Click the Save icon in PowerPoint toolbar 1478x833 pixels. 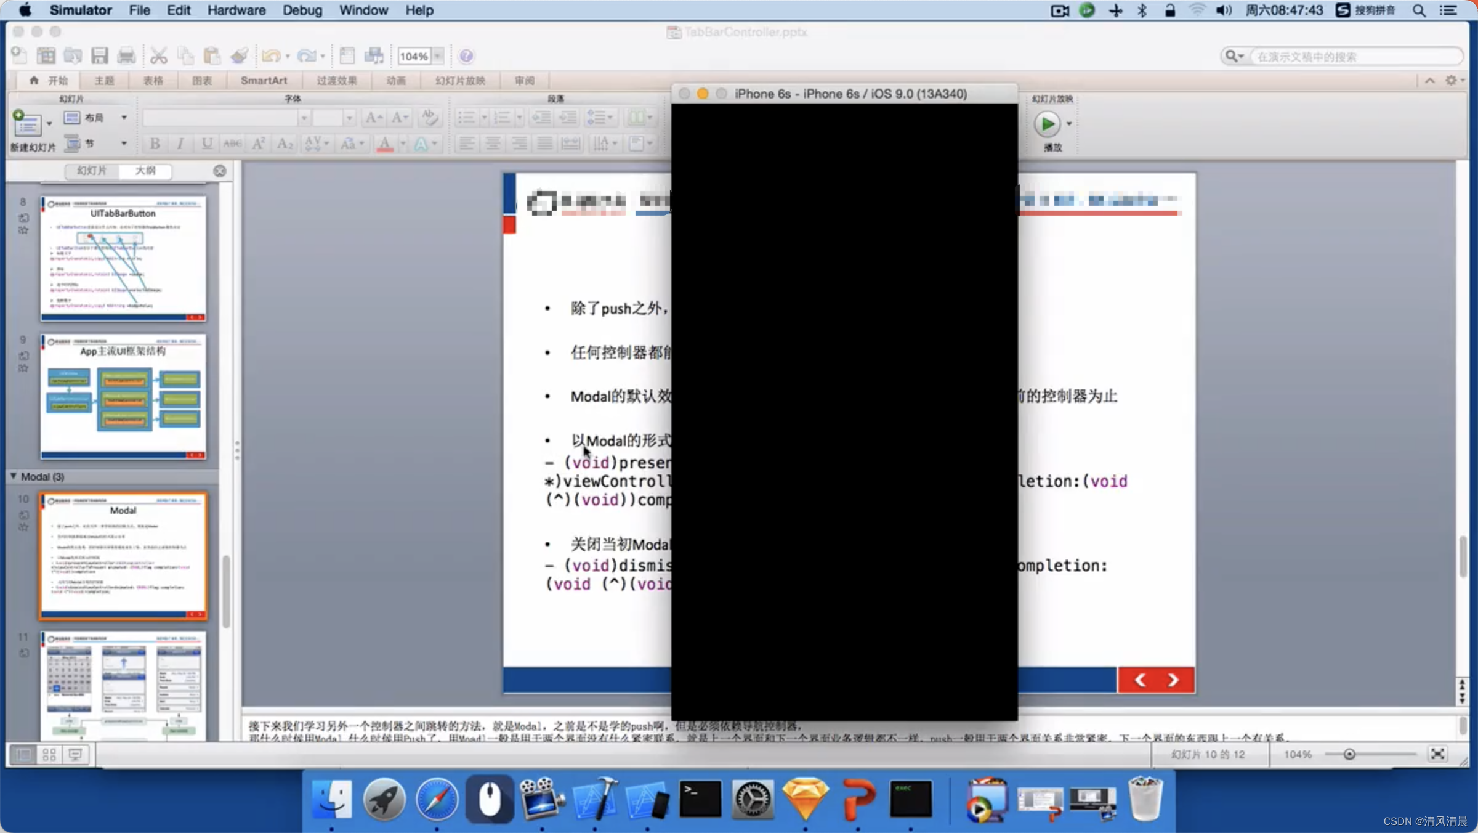(x=99, y=56)
